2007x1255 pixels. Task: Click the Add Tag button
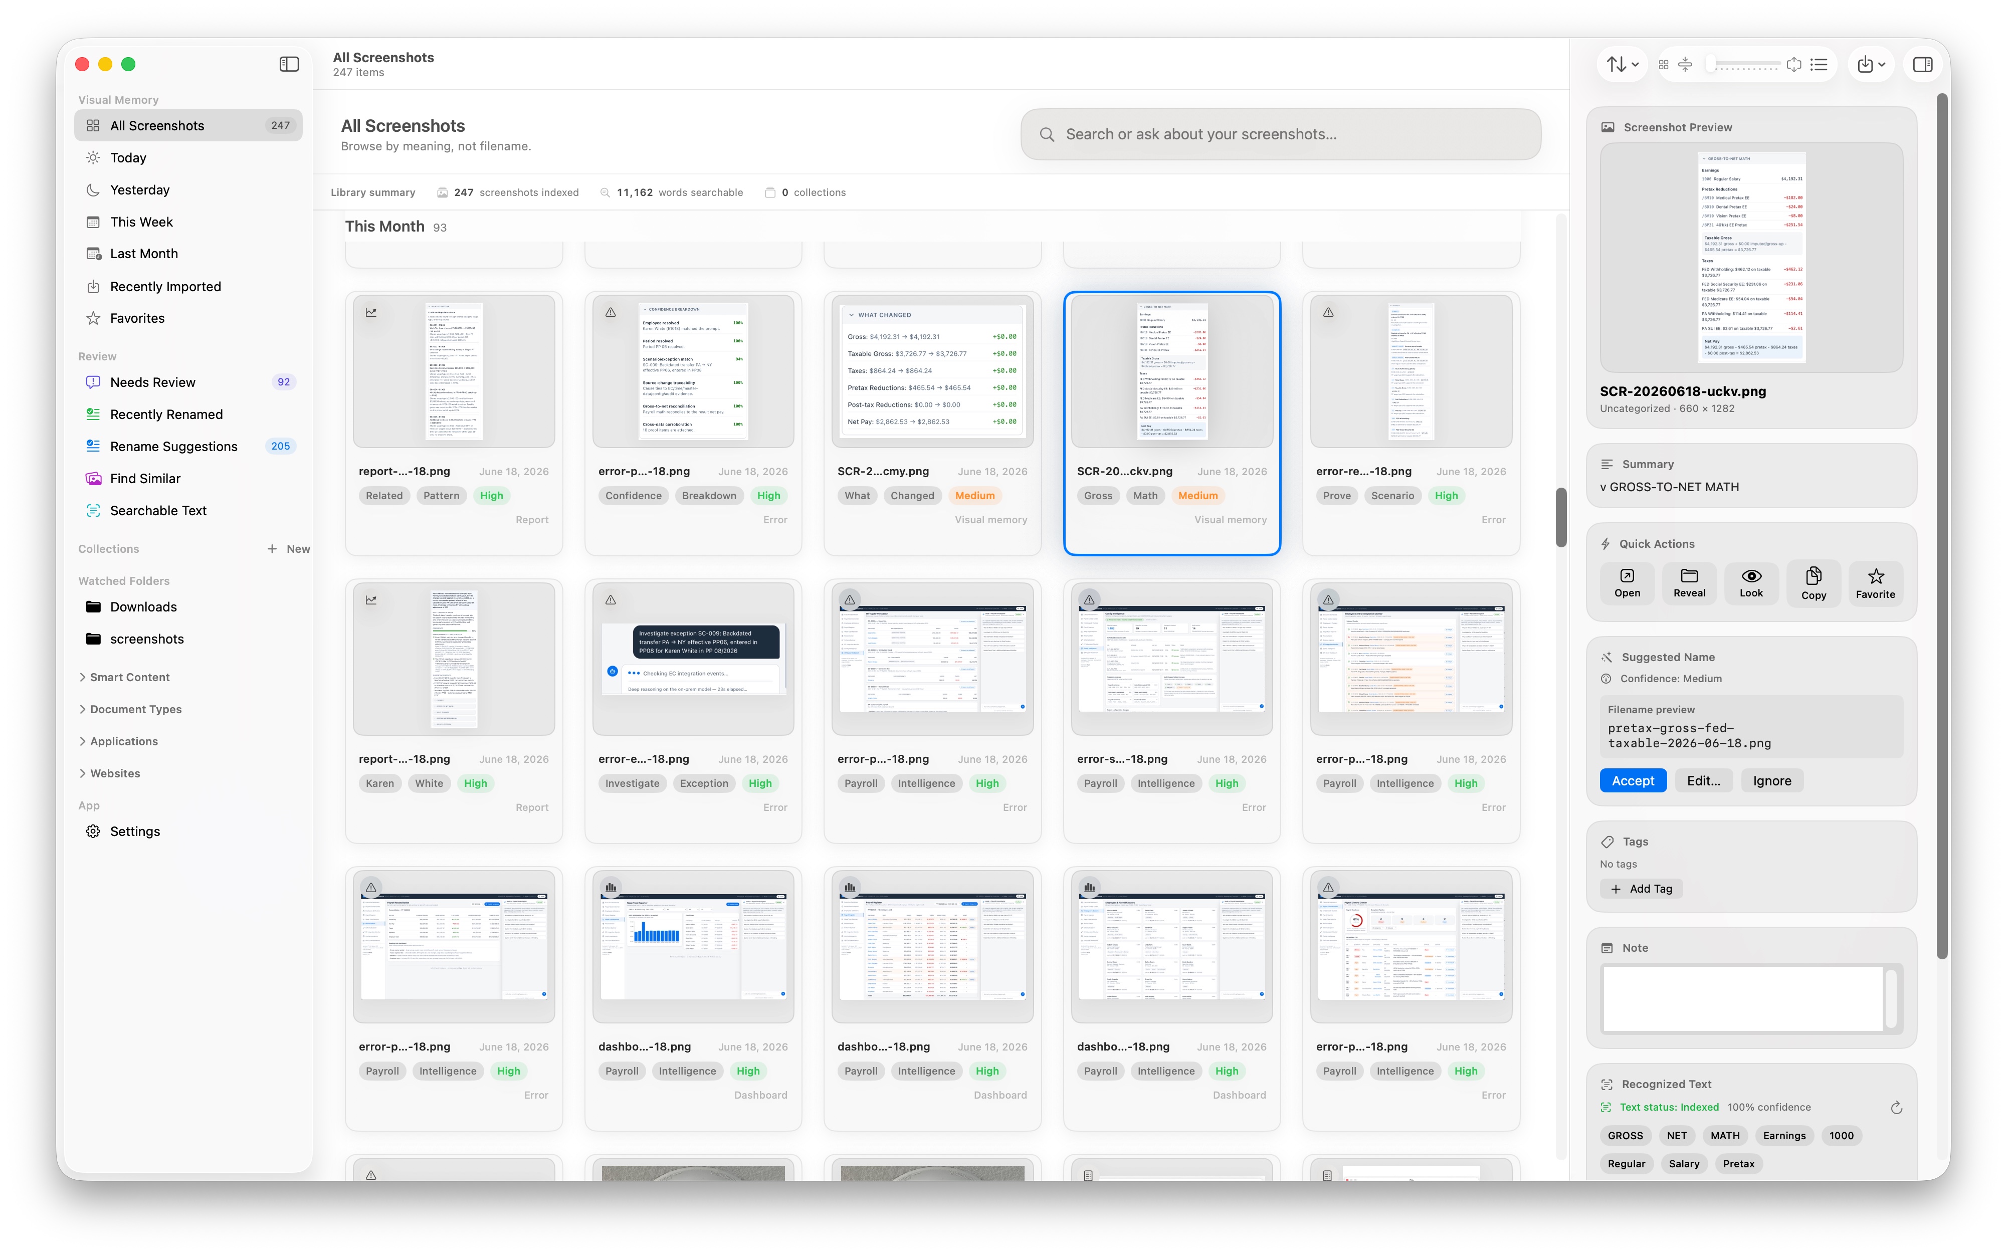pyautogui.click(x=1641, y=888)
